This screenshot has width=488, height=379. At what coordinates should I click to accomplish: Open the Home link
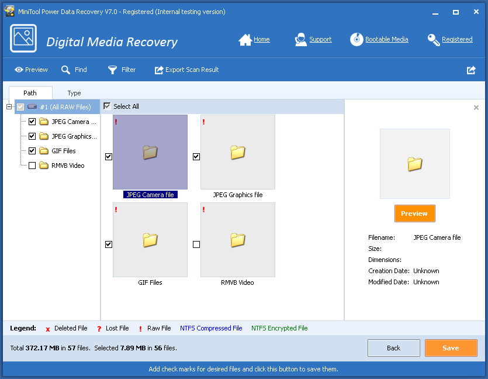click(x=262, y=39)
